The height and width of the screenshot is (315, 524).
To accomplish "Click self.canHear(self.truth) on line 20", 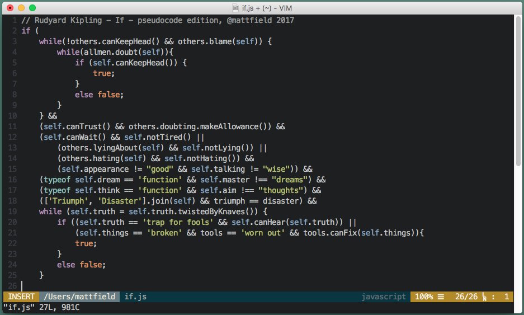I will [285, 222].
